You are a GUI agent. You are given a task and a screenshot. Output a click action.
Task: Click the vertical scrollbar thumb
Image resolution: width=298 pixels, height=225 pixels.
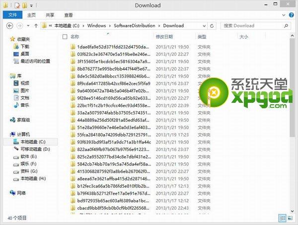click(x=292, y=87)
